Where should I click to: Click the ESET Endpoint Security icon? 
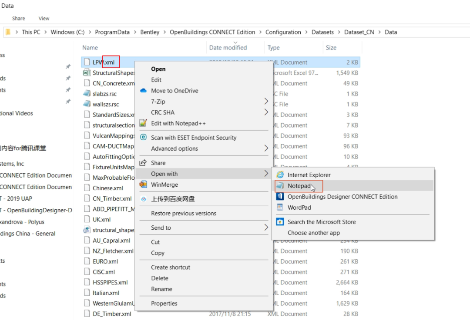click(x=143, y=137)
